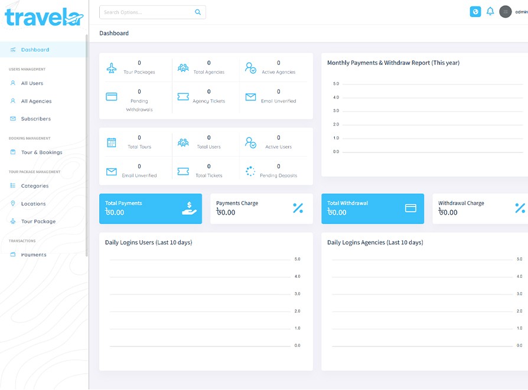528x390 pixels.
Task: Select Dashboard in the sidebar
Action: (x=35, y=50)
